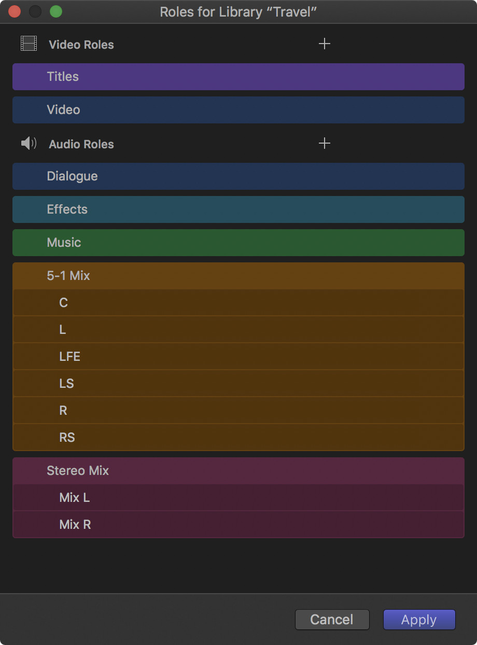The height and width of the screenshot is (645, 477).
Task: Select the Music audio role
Action: [238, 242]
